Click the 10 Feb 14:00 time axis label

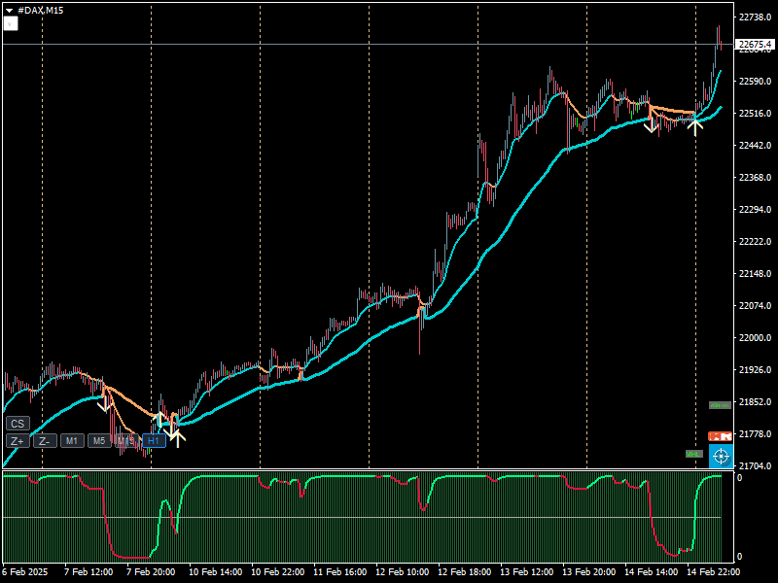click(x=215, y=572)
